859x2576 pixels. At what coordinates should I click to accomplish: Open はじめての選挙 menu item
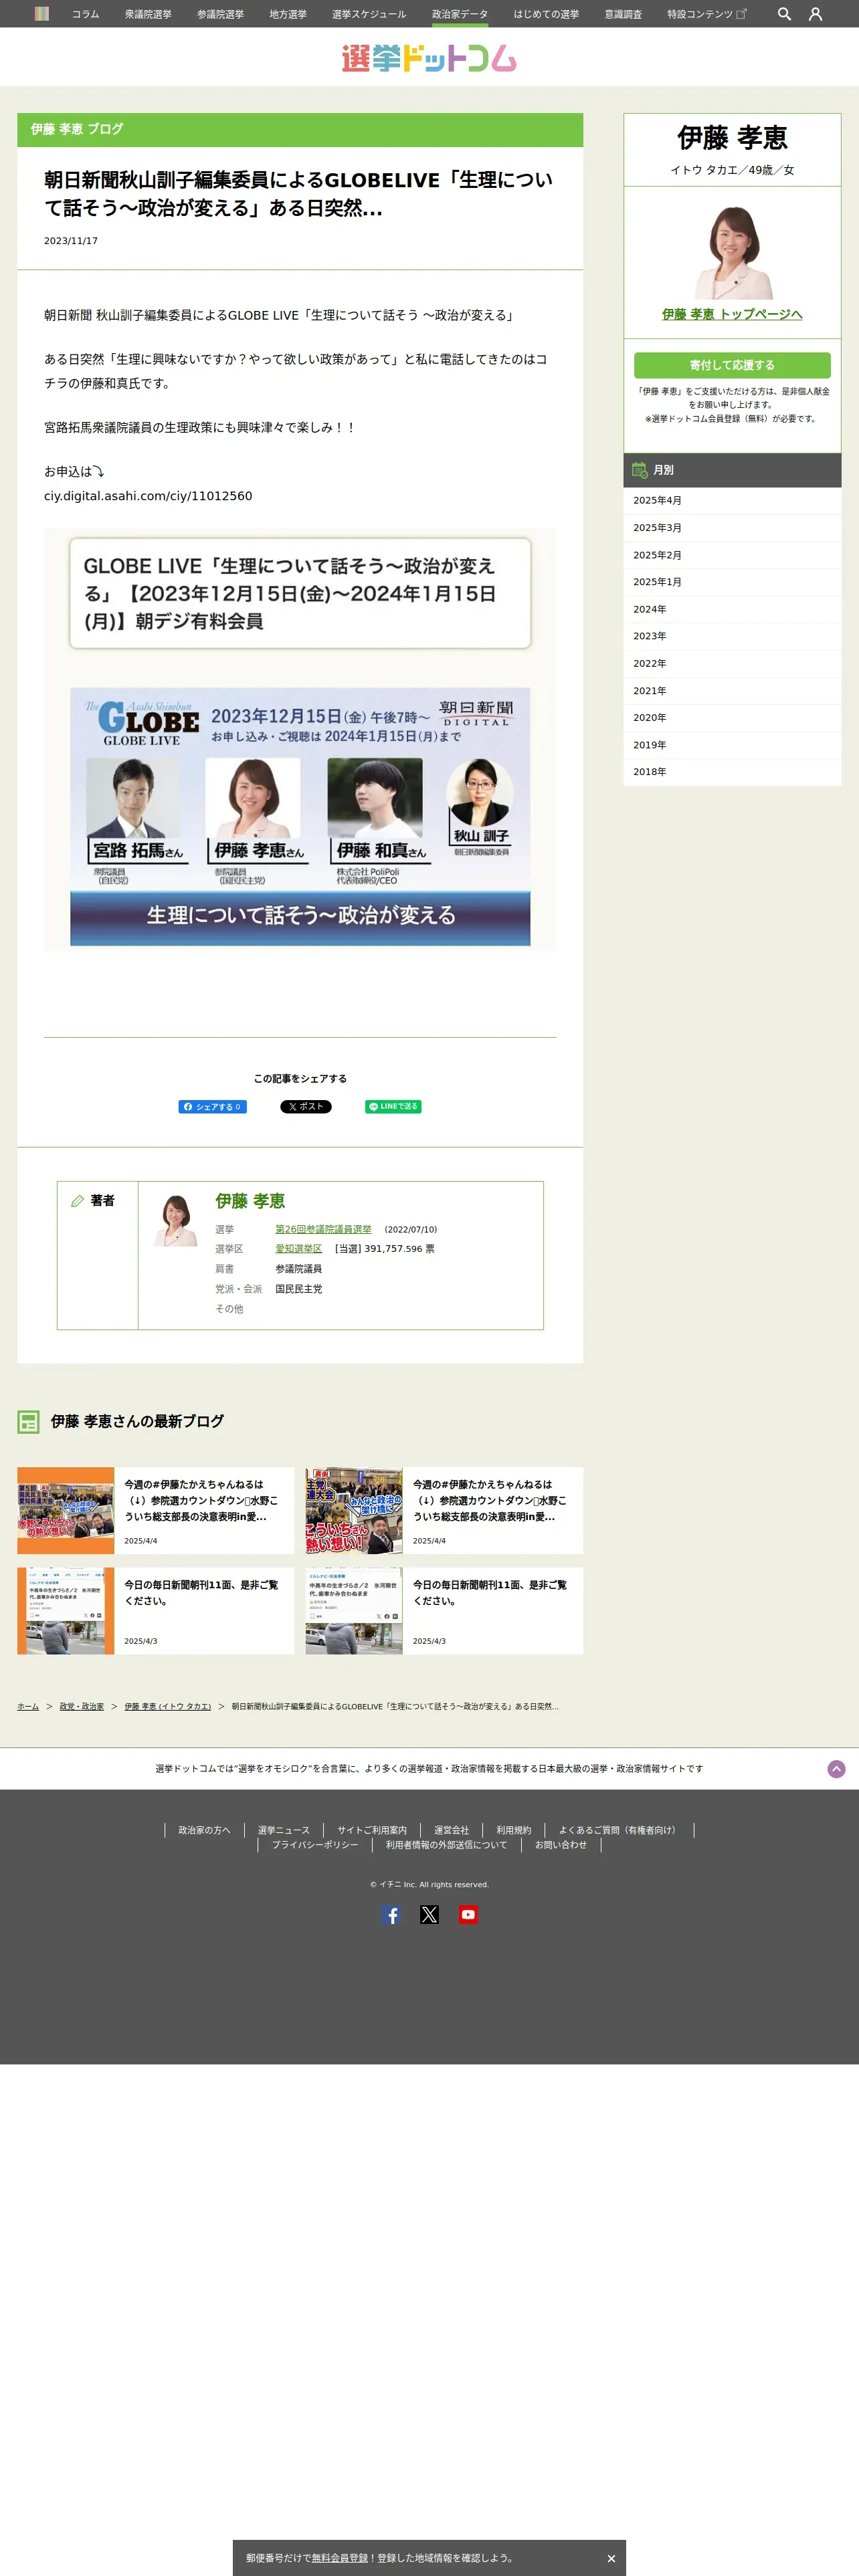click(x=546, y=14)
